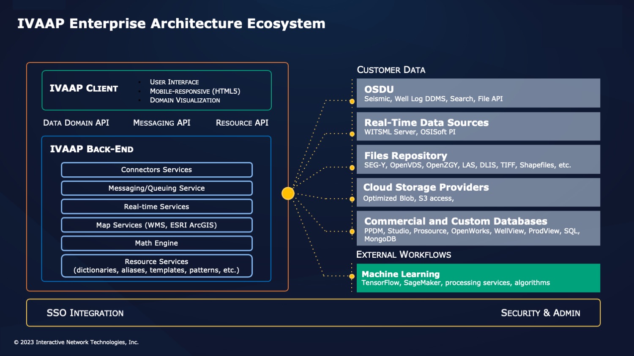Click the User Interface bullet text
Screen dimensions: 634x356
174,82
